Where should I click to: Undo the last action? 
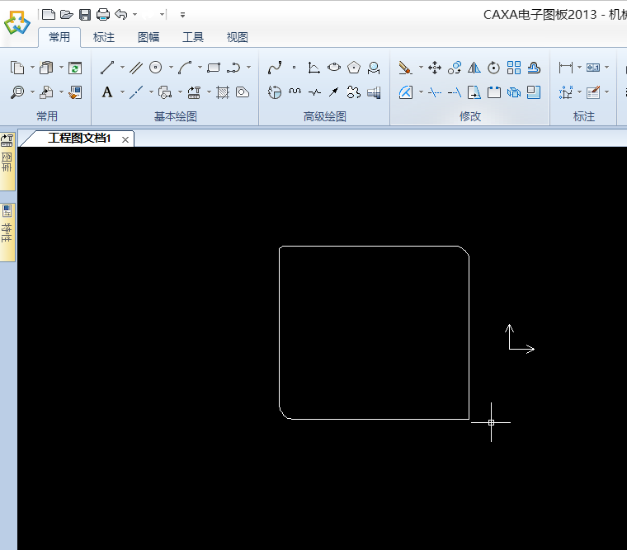(x=120, y=15)
